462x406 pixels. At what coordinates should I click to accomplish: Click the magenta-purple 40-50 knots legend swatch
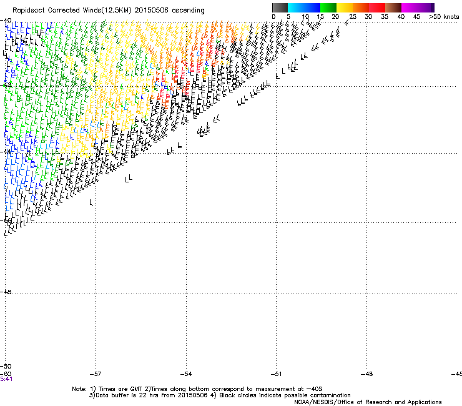(418, 7)
